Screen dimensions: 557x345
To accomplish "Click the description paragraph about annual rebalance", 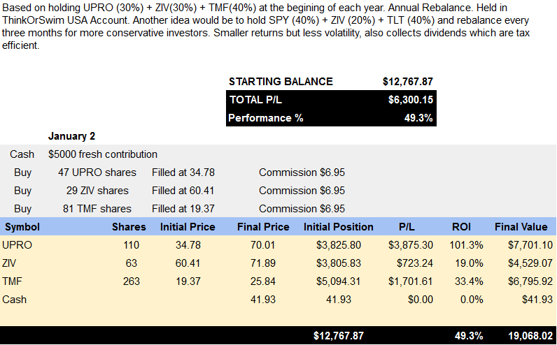I will tap(266, 27).
